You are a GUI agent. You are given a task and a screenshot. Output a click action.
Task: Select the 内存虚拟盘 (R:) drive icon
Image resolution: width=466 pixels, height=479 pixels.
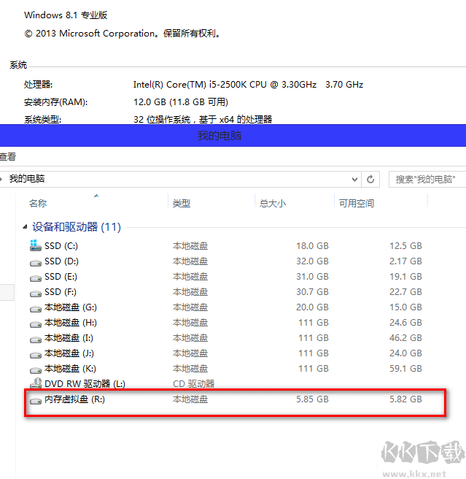pos(35,399)
